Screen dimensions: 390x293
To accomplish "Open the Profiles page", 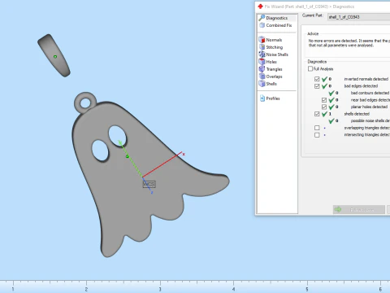I will click(270, 98).
